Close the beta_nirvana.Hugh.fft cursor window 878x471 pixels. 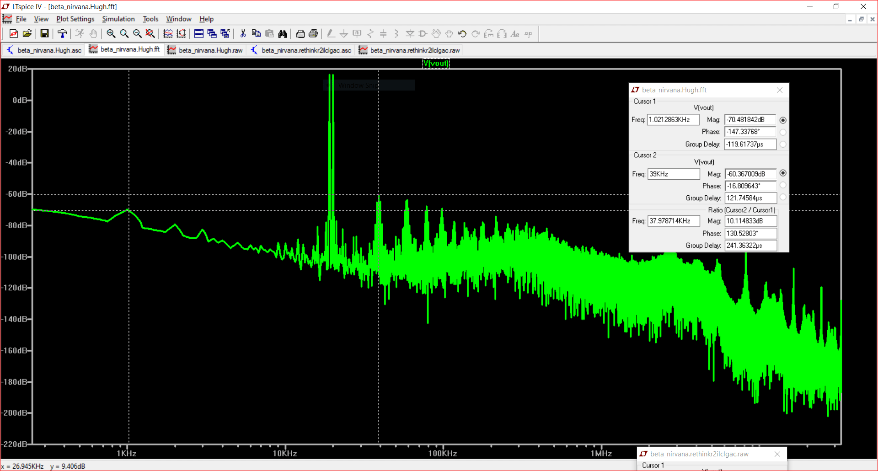pyautogui.click(x=780, y=90)
